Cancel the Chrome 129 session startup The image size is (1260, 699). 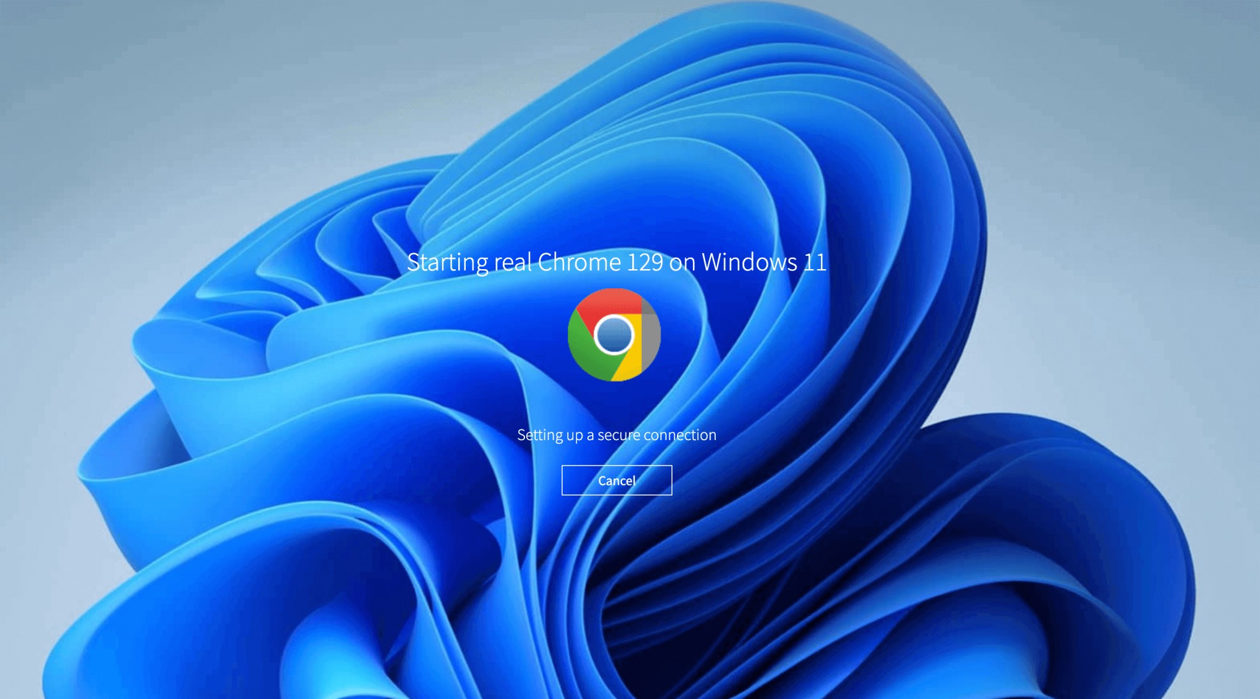point(616,480)
